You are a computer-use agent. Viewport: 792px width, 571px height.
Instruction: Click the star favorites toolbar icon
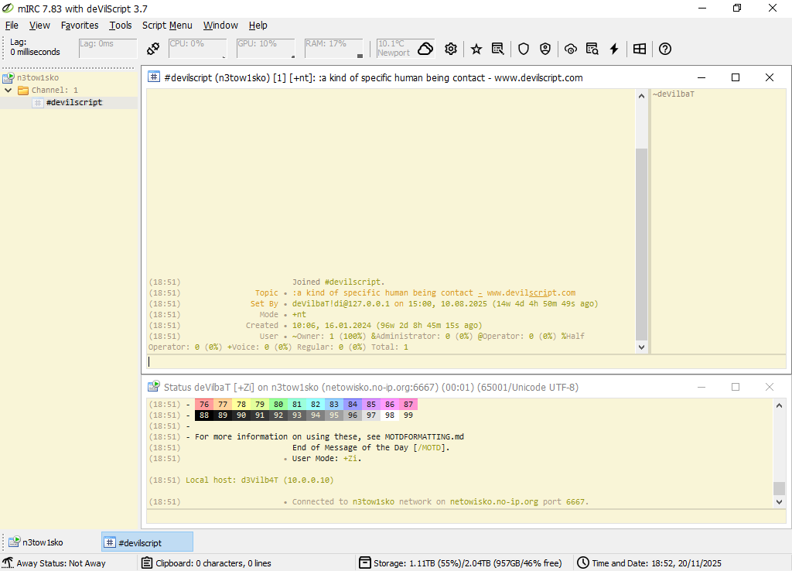coord(476,49)
